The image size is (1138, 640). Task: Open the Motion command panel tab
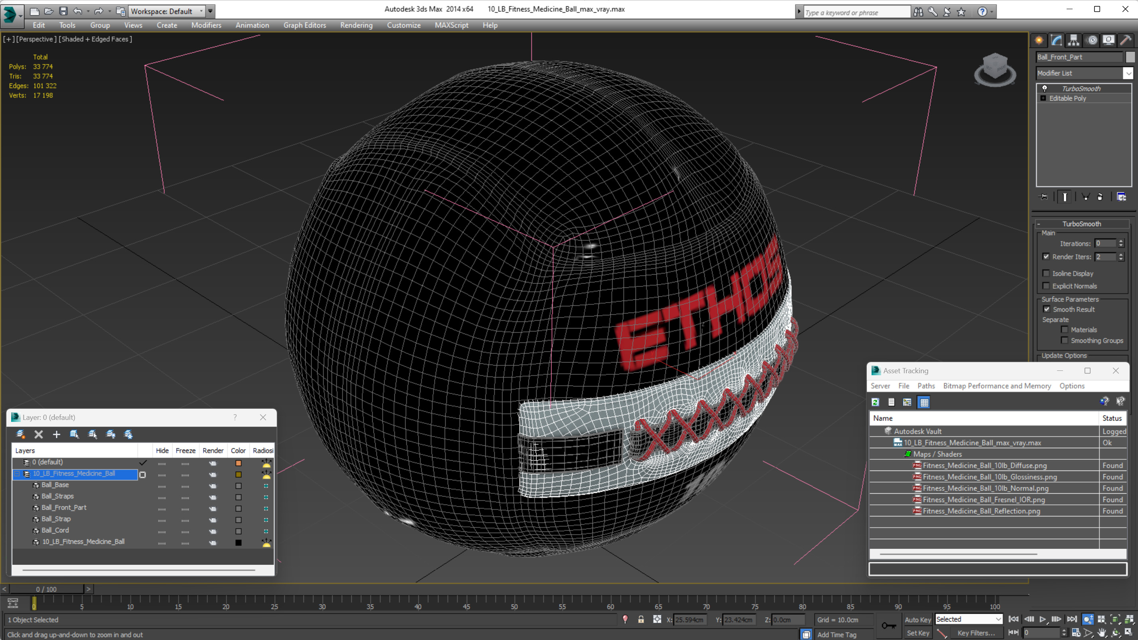click(1092, 41)
